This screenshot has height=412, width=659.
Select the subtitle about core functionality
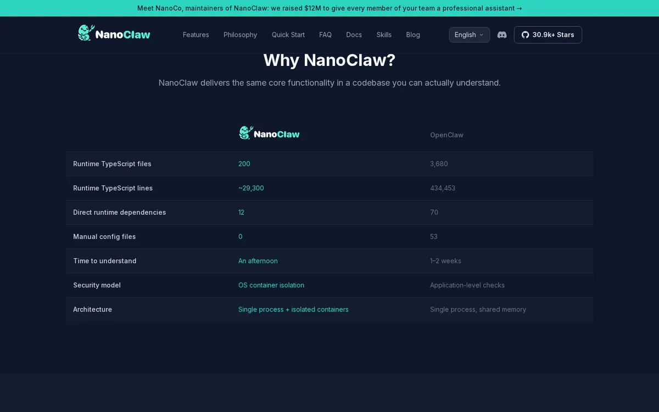coord(329,83)
